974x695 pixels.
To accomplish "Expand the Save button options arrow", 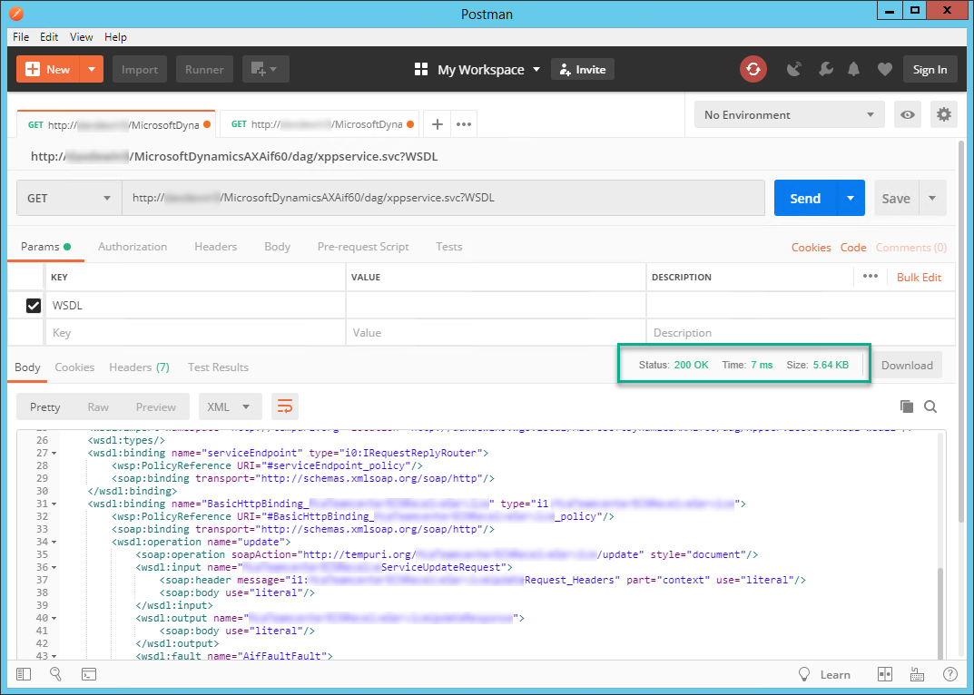I will pos(931,198).
